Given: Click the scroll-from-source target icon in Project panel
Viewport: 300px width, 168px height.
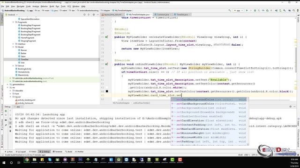Looking at the screenshot, I should click(x=84, y=14).
